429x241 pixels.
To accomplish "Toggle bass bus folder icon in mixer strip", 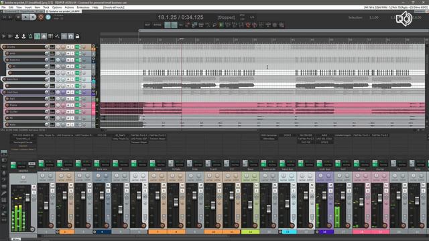I will 280,232.
